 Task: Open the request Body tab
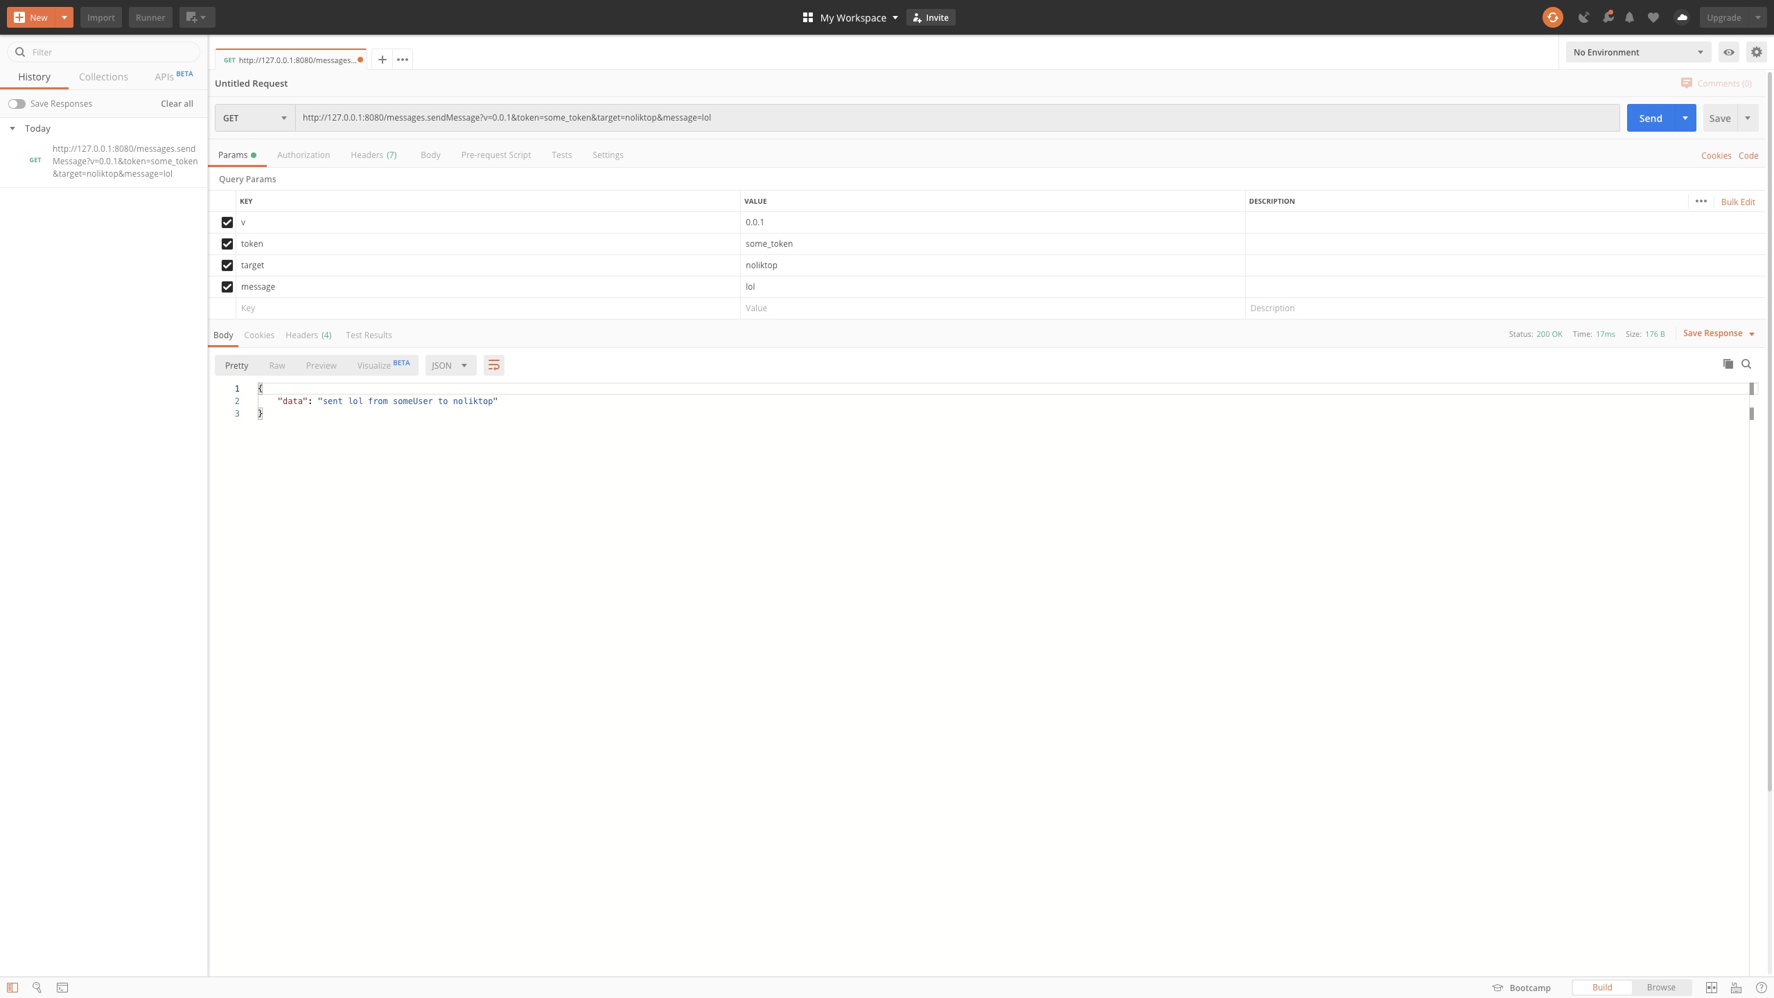[430, 155]
